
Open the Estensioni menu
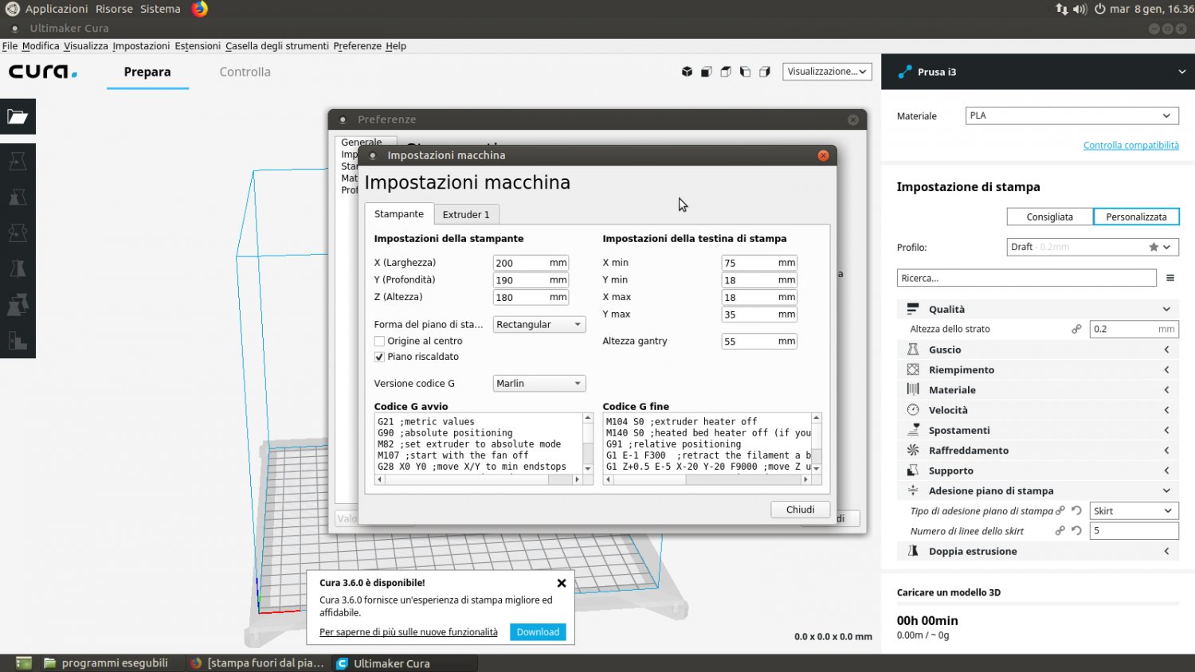click(x=198, y=46)
